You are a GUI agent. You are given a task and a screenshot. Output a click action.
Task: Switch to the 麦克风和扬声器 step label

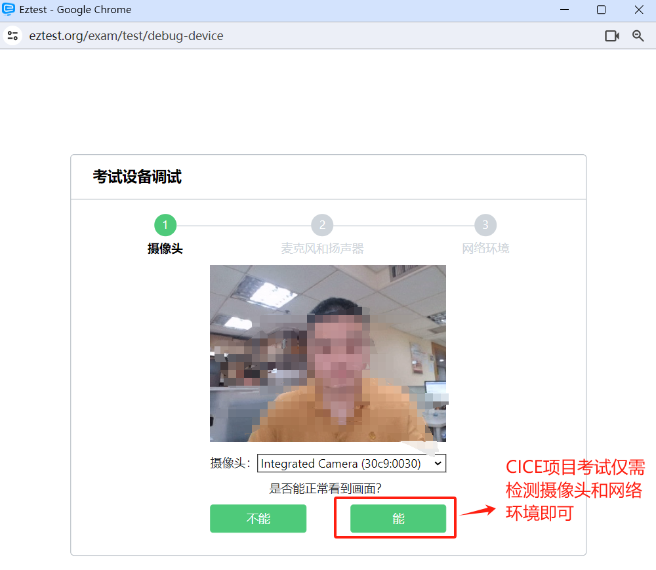[322, 250]
